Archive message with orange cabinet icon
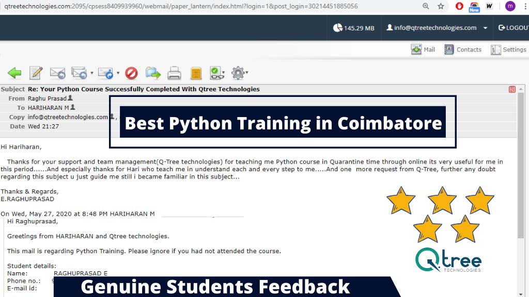This screenshot has height=297, width=529. click(x=196, y=73)
